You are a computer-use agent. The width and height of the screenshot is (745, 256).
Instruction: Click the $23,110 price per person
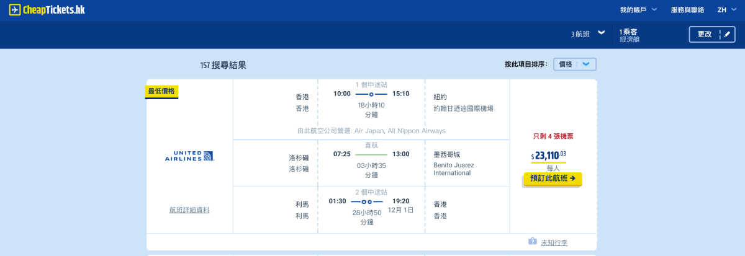549,156
